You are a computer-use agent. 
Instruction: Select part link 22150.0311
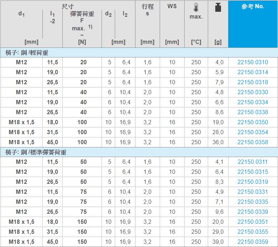point(253,162)
